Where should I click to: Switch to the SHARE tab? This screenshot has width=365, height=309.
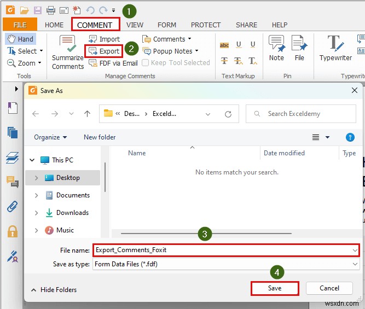[x=246, y=25]
